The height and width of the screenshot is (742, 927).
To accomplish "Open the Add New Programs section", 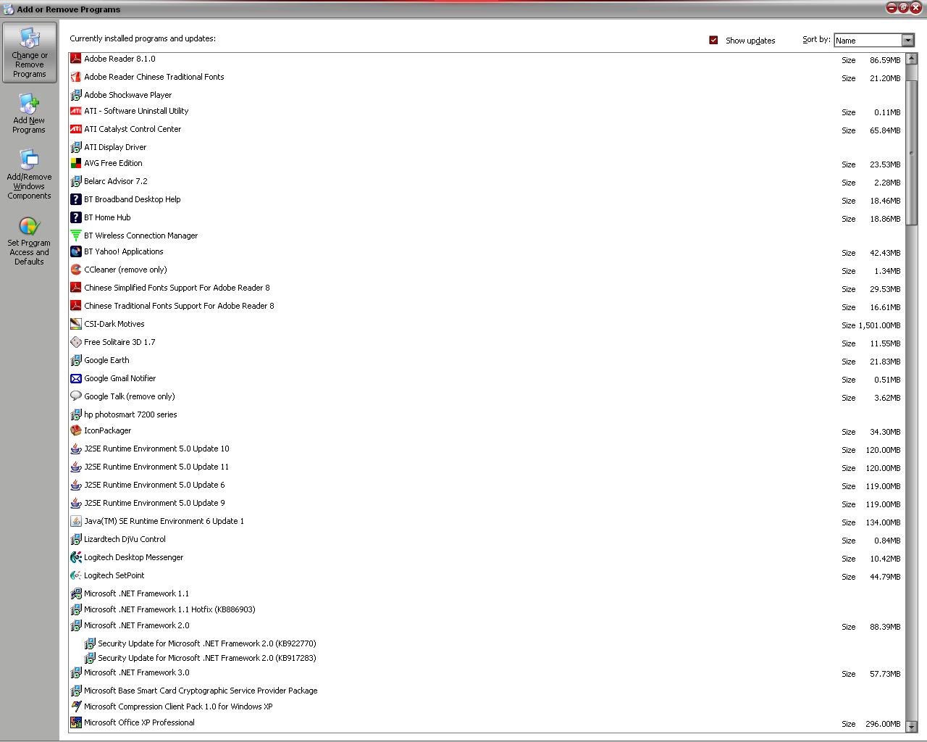I will click(x=29, y=114).
